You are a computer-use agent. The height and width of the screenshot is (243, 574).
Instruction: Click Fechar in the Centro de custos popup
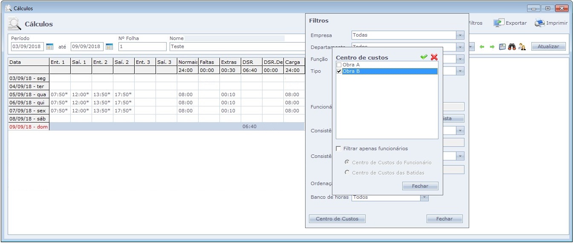point(420,186)
